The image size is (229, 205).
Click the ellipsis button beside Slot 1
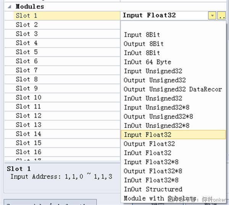[222, 16]
